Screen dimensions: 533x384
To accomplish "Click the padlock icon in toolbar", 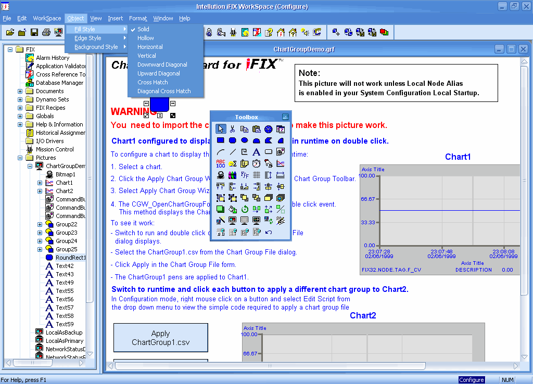I will pos(209,32).
